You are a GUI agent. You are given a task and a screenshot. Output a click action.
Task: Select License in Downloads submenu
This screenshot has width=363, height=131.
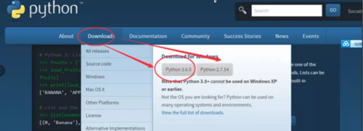[117, 115]
